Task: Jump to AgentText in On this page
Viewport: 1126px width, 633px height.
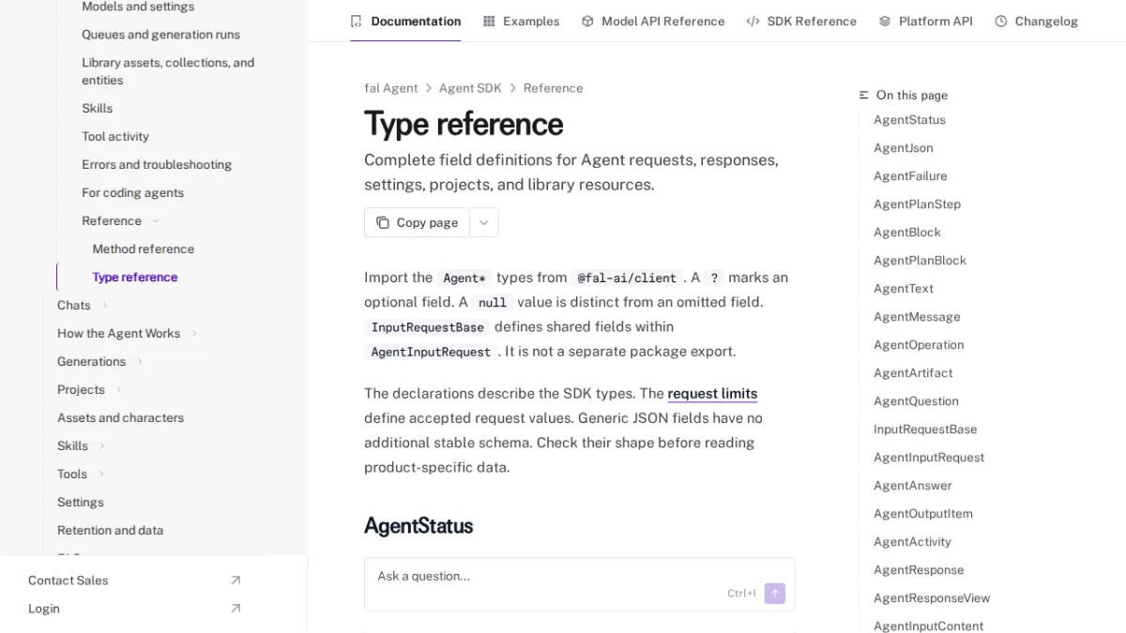Action: pos(904,289)
